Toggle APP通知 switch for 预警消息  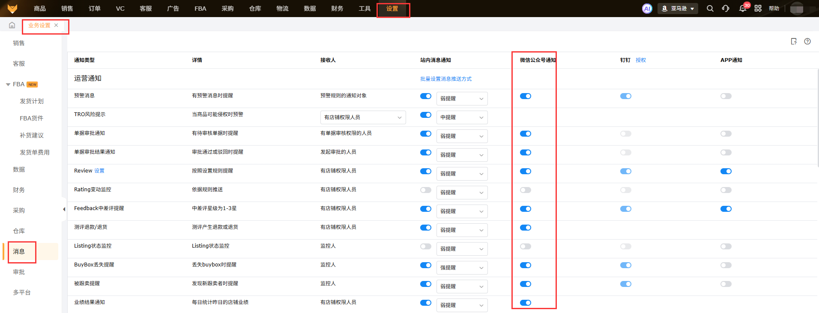[726, 96]
